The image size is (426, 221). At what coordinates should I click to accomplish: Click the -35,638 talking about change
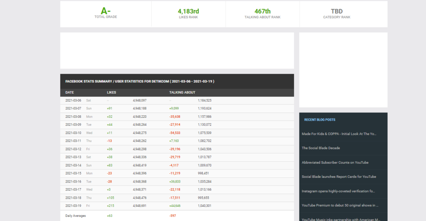tap(175, 117)
